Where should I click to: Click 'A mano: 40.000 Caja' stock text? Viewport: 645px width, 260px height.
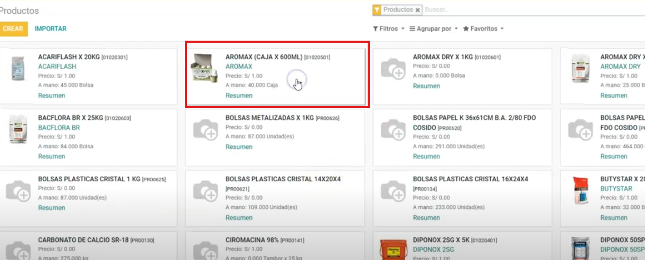(x=251, y=85)
